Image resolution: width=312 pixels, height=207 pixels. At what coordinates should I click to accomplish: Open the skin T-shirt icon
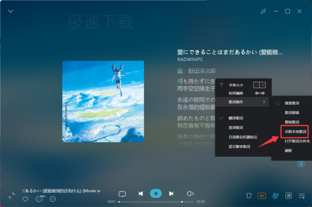click(x=249, y=196)
